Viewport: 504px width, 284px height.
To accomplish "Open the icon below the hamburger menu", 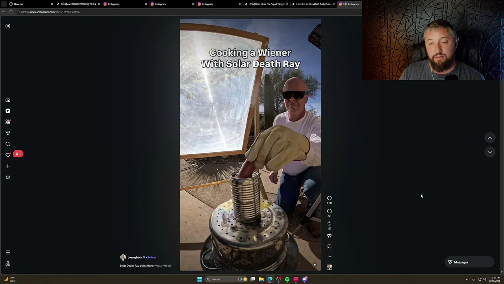I will click(8, 263).
